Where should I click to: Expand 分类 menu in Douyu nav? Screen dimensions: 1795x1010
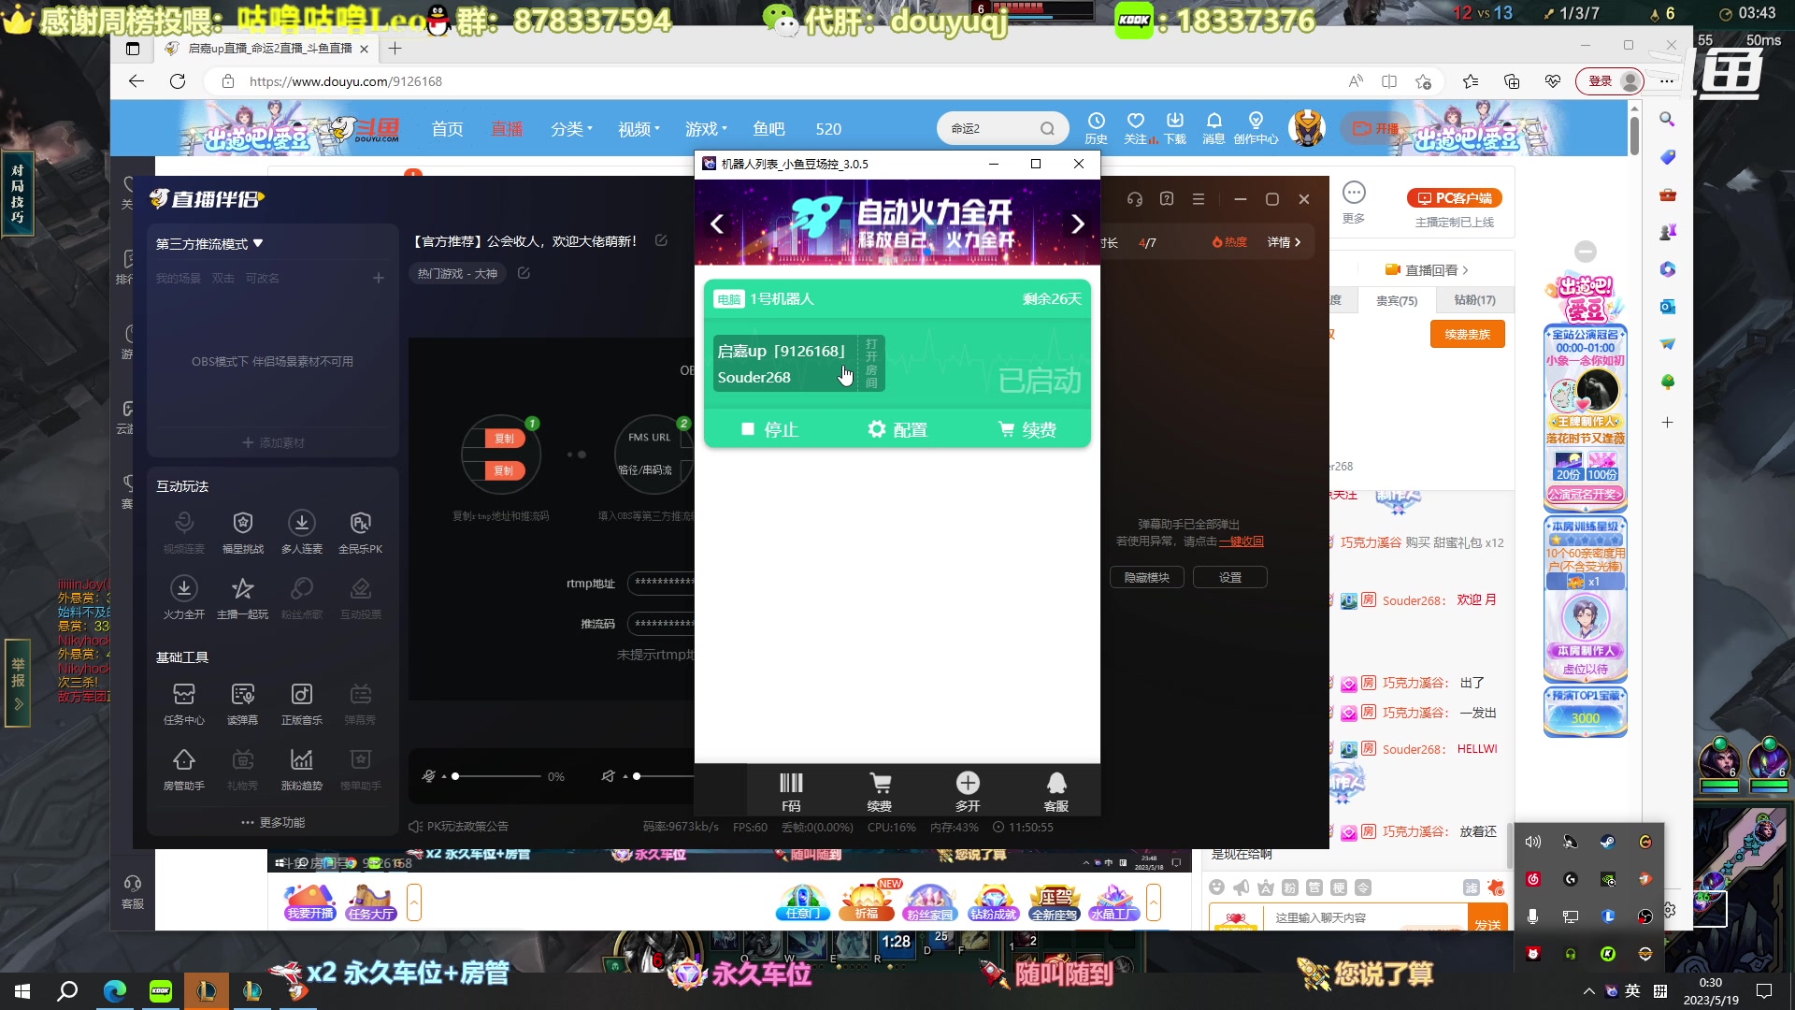[572, 129]
